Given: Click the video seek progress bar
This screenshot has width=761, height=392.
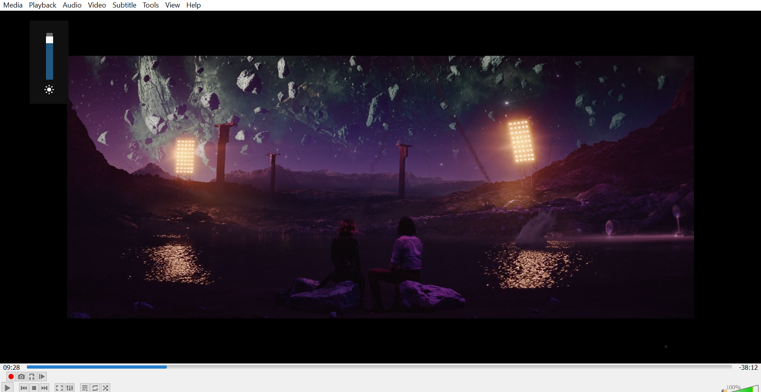Looking at the screenshot, I should tap(379, 367).
